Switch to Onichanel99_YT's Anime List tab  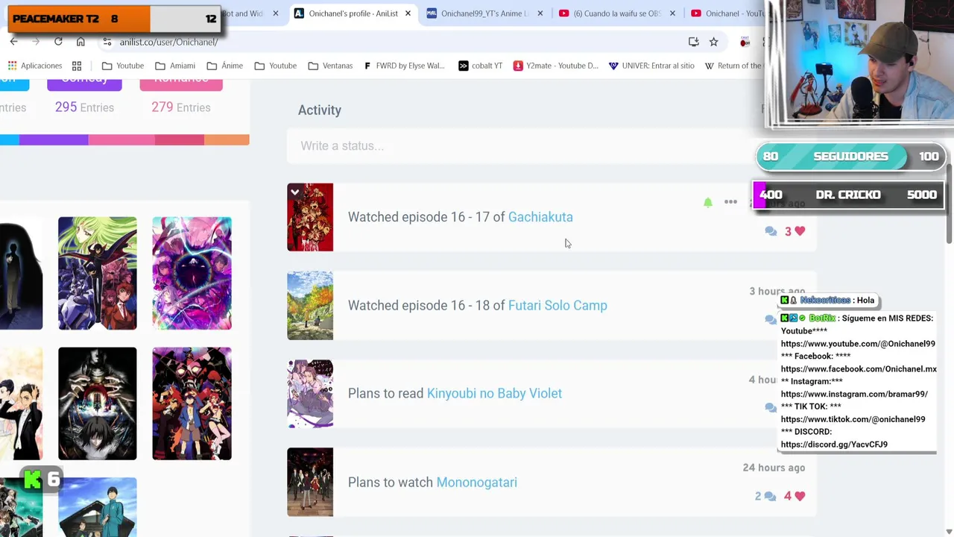484,13
